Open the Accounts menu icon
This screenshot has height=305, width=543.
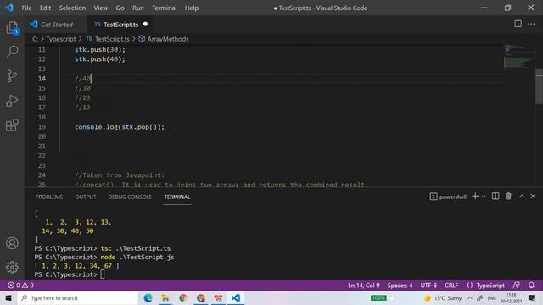point(12,243)
